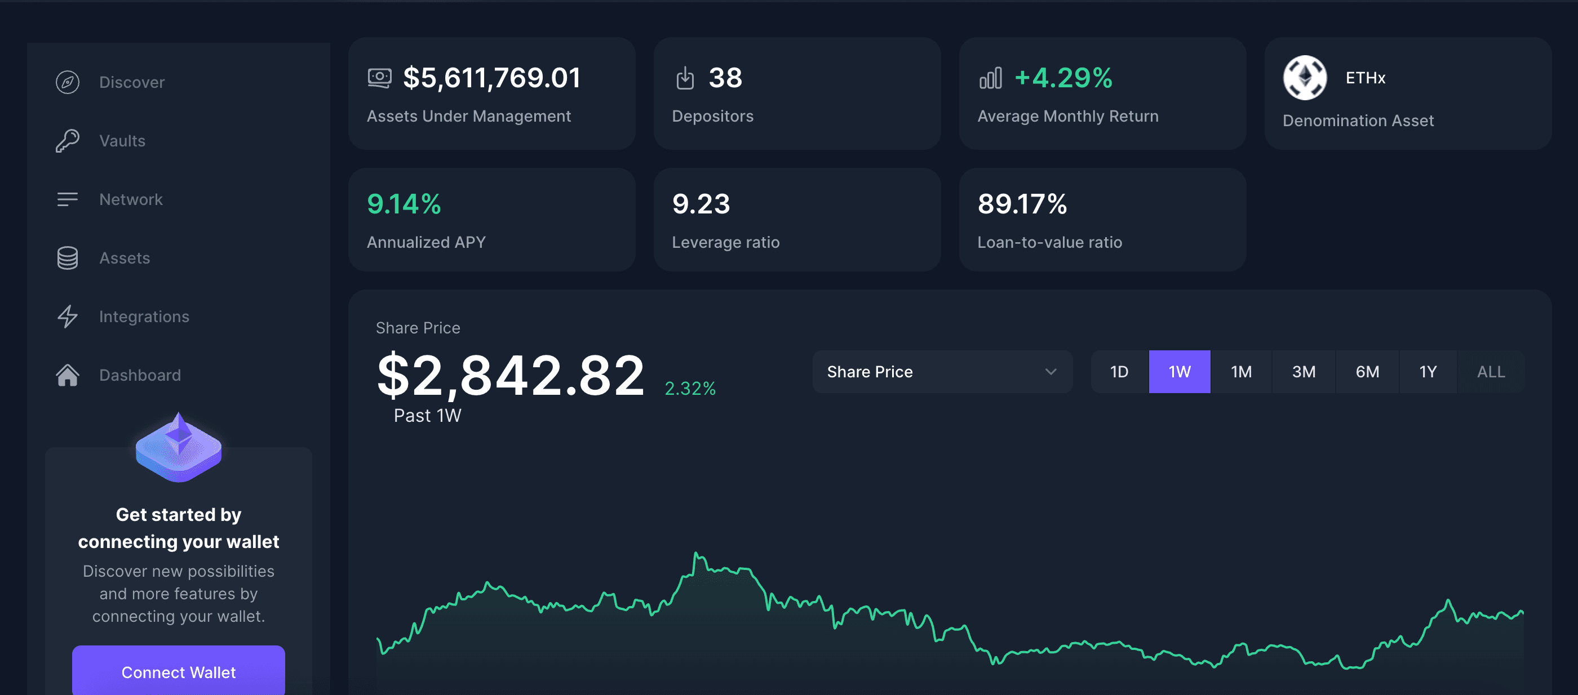
Task: Click the Integrations lightning bolt icon
Action: tap(68, 317)
